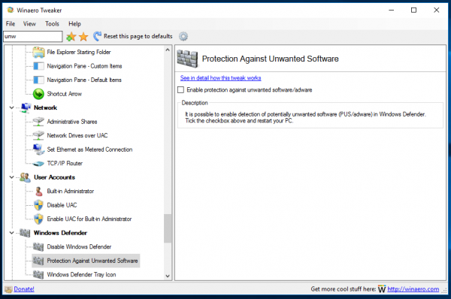
Task: Click the Built-in Administrator user icon
Action: [38, 191]
